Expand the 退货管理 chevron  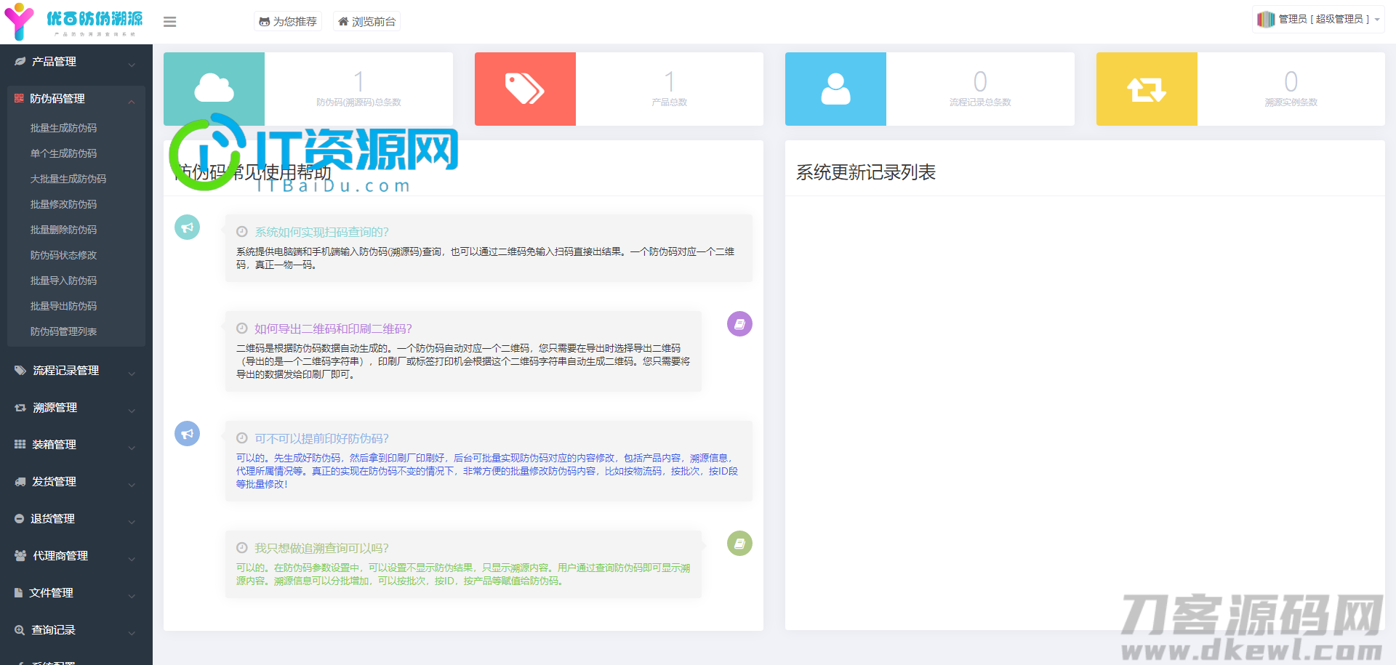coord(132,522)
